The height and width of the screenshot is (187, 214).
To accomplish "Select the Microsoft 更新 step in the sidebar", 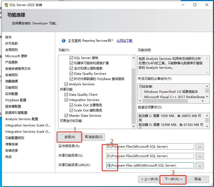I will [16, 56].
